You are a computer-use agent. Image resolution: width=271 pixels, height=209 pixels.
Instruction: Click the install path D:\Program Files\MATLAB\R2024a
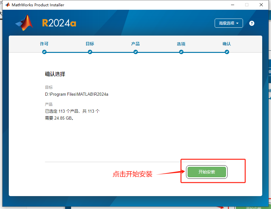[x=76, y=94]
